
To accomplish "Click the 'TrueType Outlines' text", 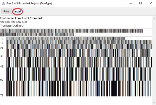I will click(11, 26).
